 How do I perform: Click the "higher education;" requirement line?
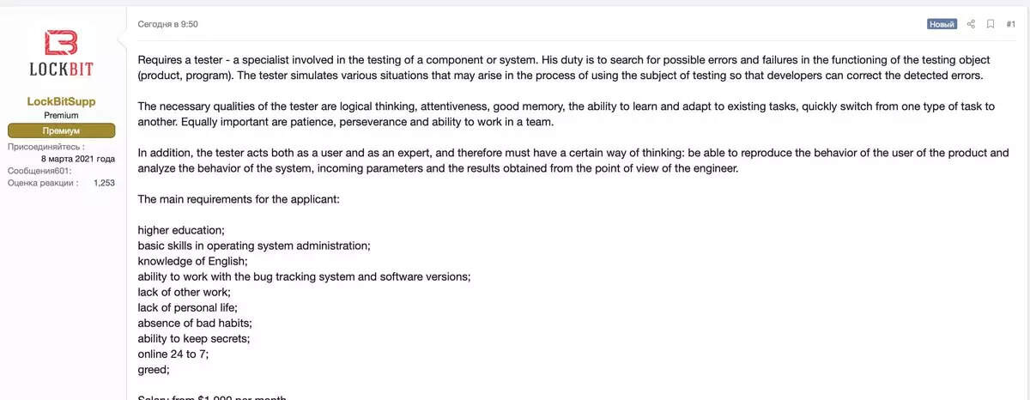click(x=181, y=230)
